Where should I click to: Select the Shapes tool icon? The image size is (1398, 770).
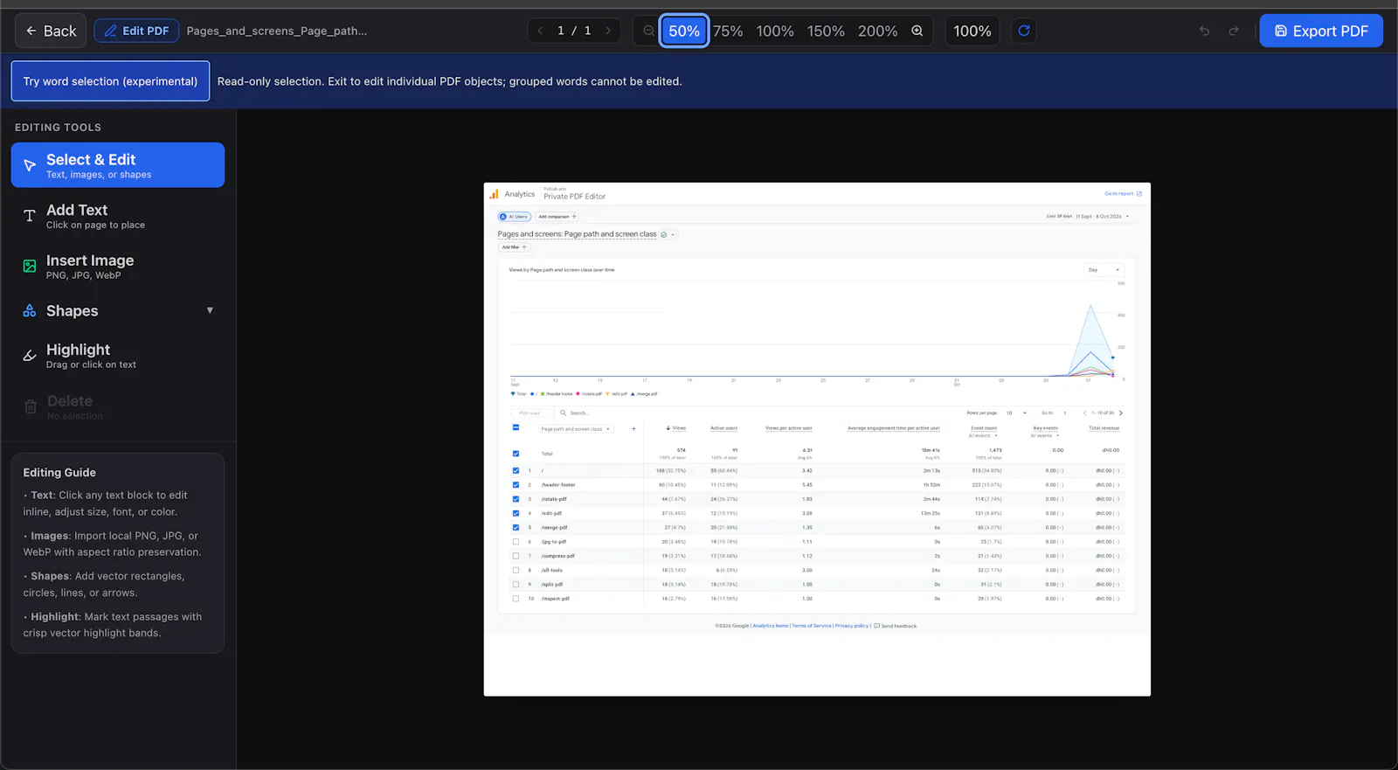[30, 311]
